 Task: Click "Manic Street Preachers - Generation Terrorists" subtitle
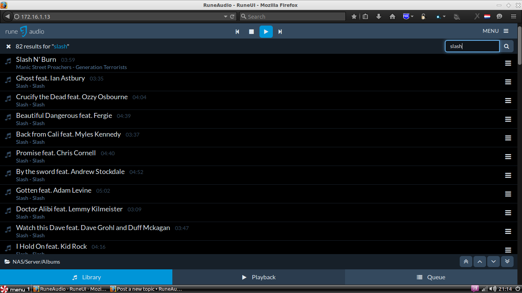[x=71, y=67]
